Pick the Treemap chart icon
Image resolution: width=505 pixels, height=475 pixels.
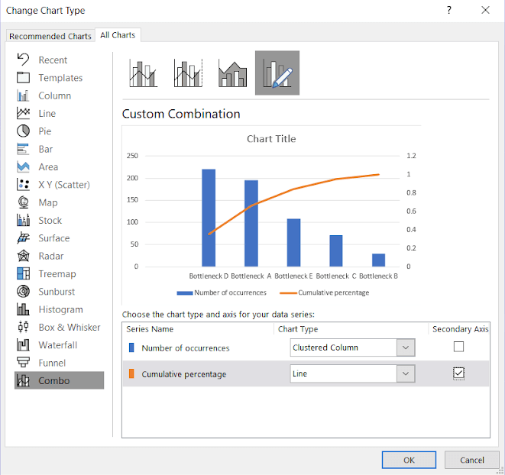(x=23, y=273)
